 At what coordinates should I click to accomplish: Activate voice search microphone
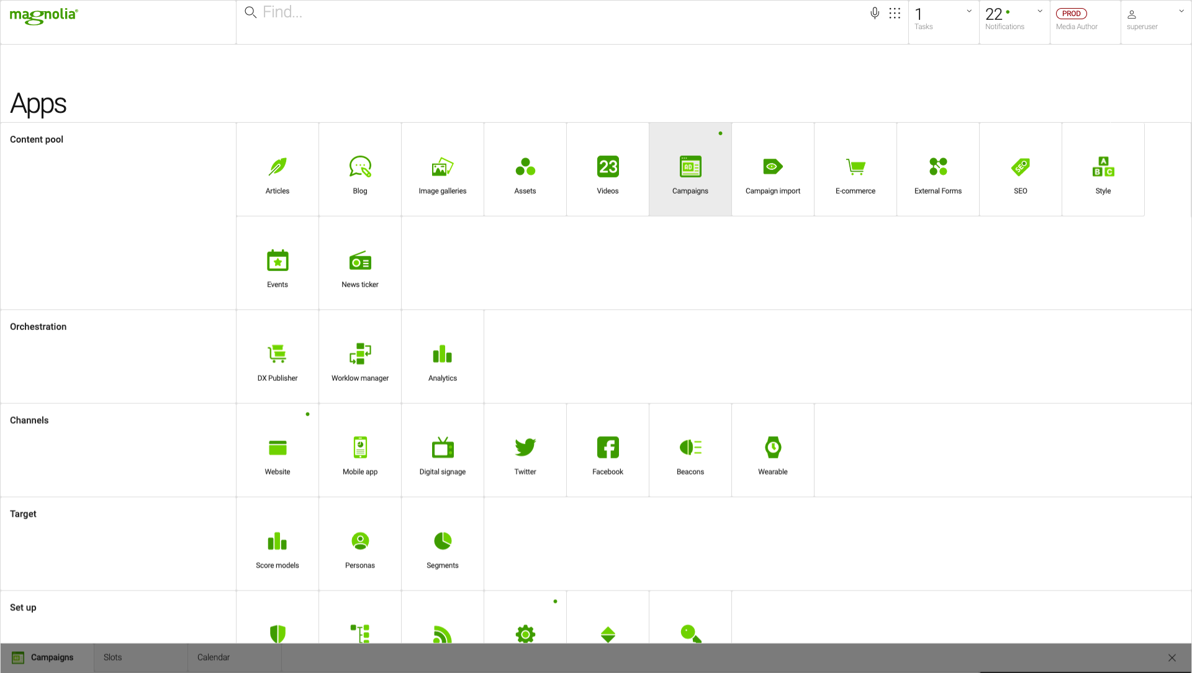click(875, 13)
